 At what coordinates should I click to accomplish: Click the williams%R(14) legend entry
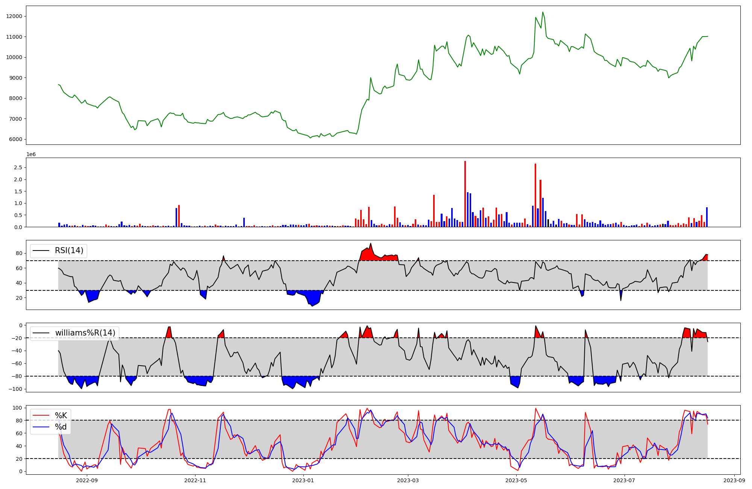85,333
